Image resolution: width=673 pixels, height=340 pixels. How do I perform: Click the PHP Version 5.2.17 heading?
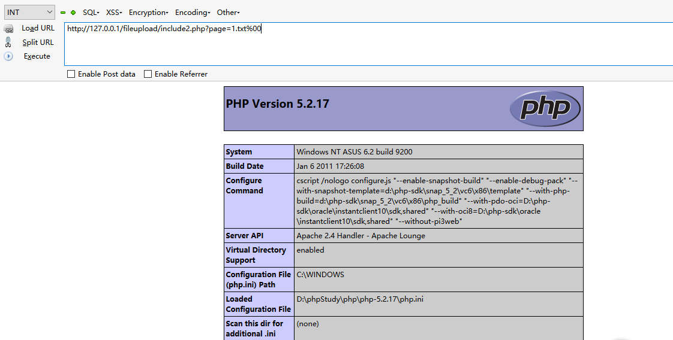click(278, 104)
